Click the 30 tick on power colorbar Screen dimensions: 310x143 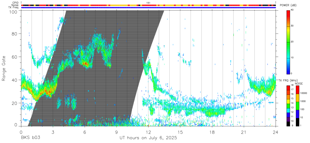point(292,26)
